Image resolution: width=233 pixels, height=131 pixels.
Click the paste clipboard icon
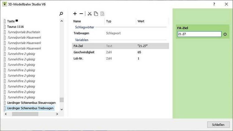[102, 14]
